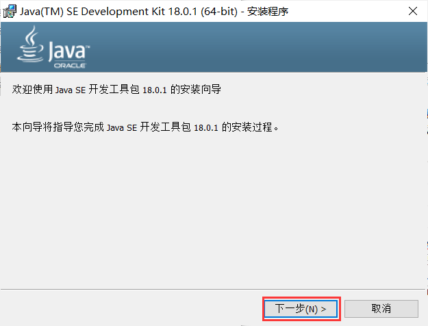
Task: Click the Java Oracle logo in banner
Action: tap(53, 47)
